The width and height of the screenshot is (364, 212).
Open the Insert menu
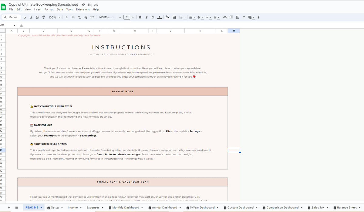(x=38, y=9)
